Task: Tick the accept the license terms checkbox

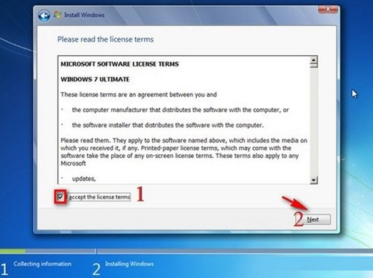Action: point(60,198)
